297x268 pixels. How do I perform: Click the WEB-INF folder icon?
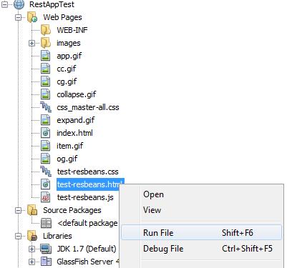[x=46, y=30]
